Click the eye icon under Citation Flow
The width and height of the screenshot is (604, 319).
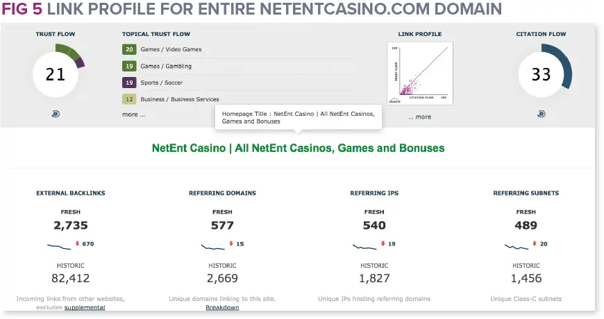pos(542,114)
